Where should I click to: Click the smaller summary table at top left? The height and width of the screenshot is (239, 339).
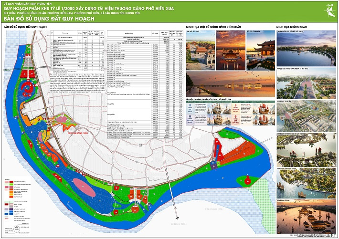[x=77, y=51]
